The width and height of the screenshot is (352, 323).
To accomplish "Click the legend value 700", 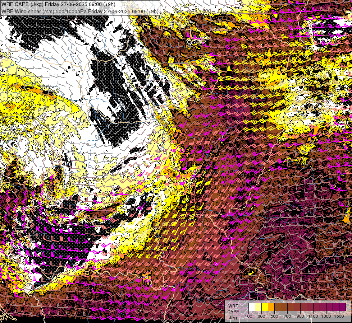I will [287, 316].
